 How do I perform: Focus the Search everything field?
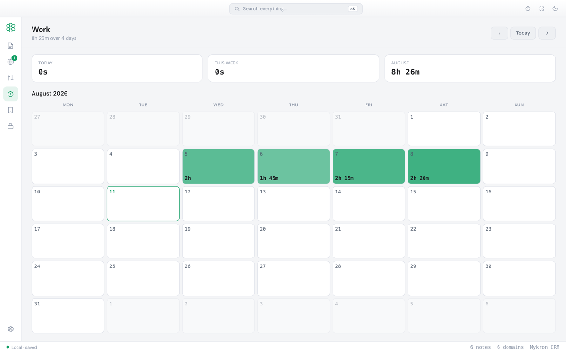[x=296, y=8]
